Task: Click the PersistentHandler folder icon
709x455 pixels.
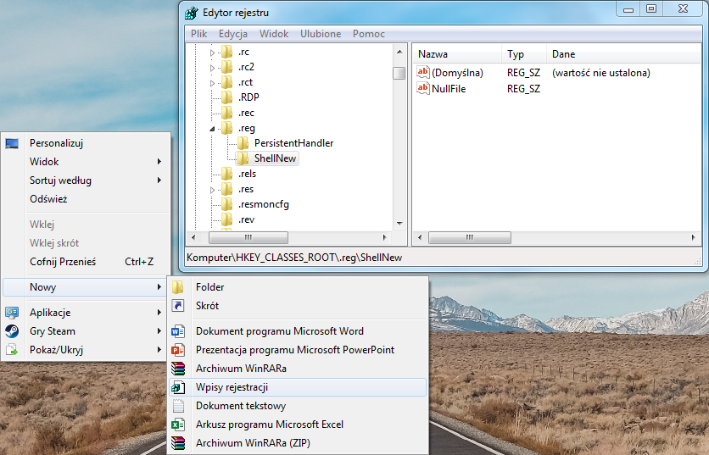Action: (243, 143)
